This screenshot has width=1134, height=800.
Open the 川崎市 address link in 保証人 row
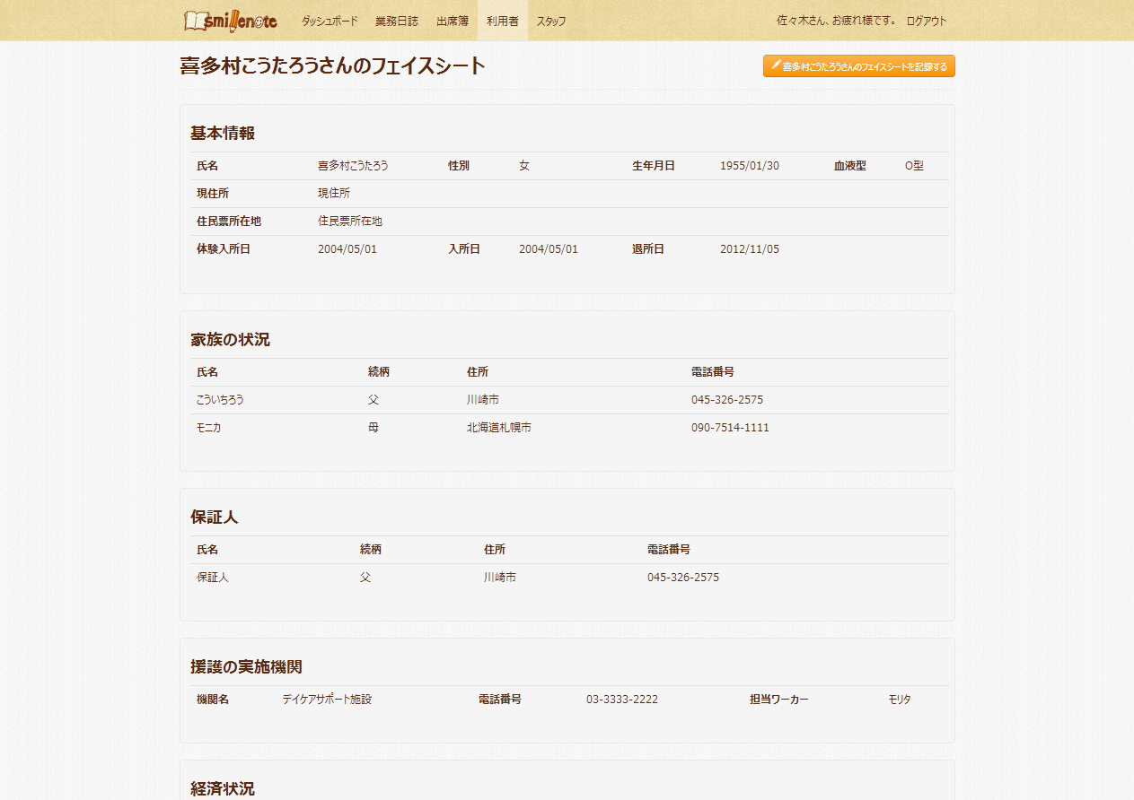(x=500, y=578)
